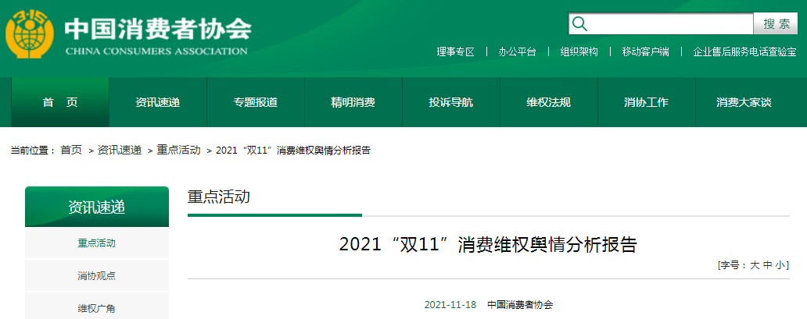Open the 专题报道 navigation menu
This screenshot has width=807, height=319.
pyautogui.click(x=255, y=102)
